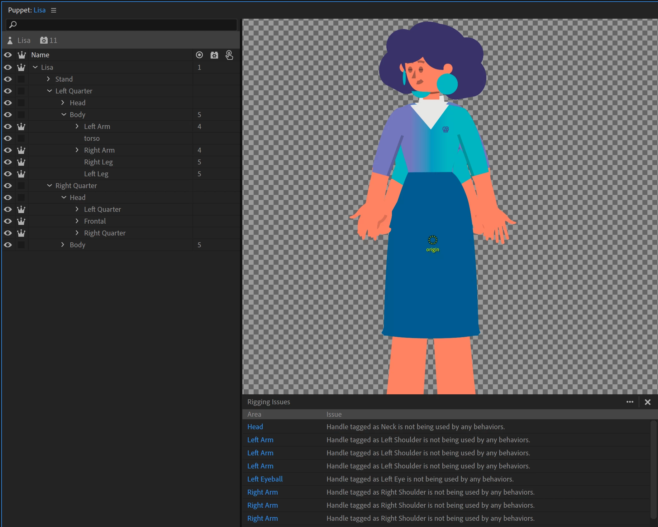The height and width of the screenshot is (527, 658).
Task: Click the behaviors column header icon
Action: tap(214, 55)
